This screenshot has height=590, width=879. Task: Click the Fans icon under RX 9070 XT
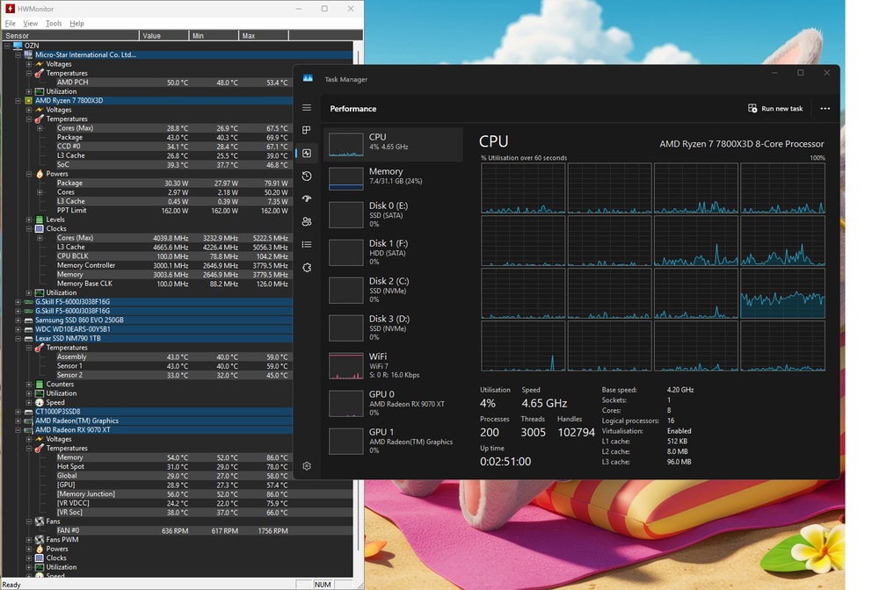click(40, 522)
